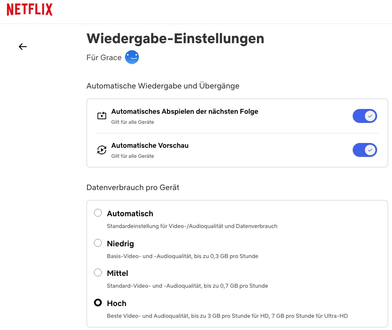Click 'Gilt für alle Geräte' under Automatische Vorschau
This screenshot has height=330, width=392.
(x=132, y=156)
